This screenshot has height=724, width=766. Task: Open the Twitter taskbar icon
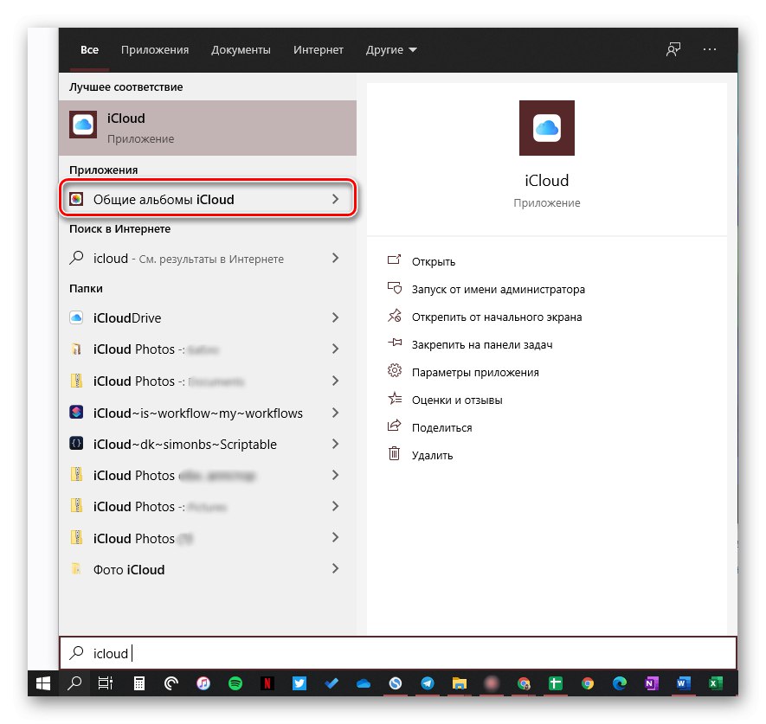tap(299, 682)
